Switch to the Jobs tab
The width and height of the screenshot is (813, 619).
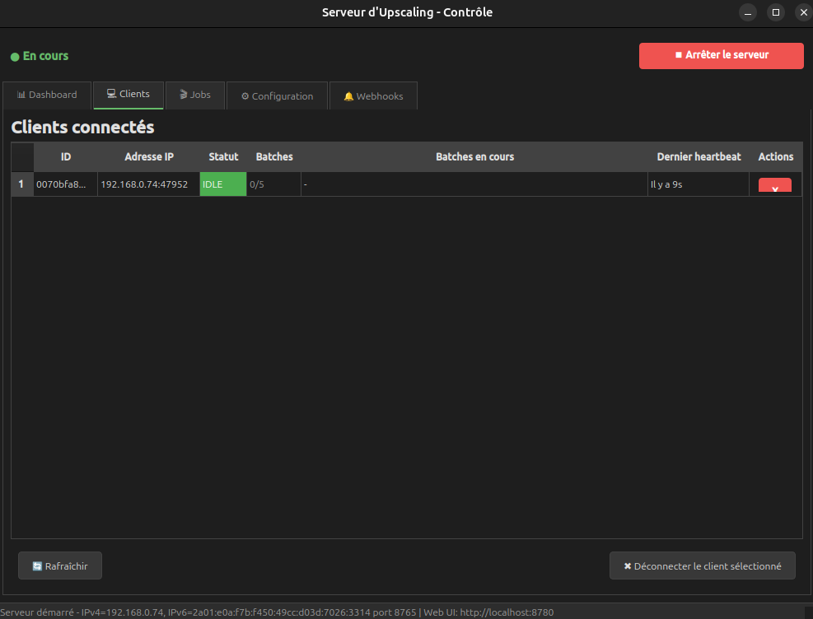(195, 95)
